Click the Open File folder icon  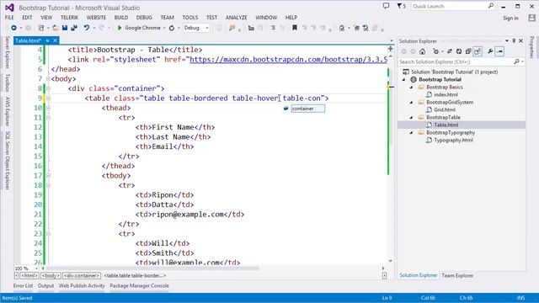click(x=55, y=28)
